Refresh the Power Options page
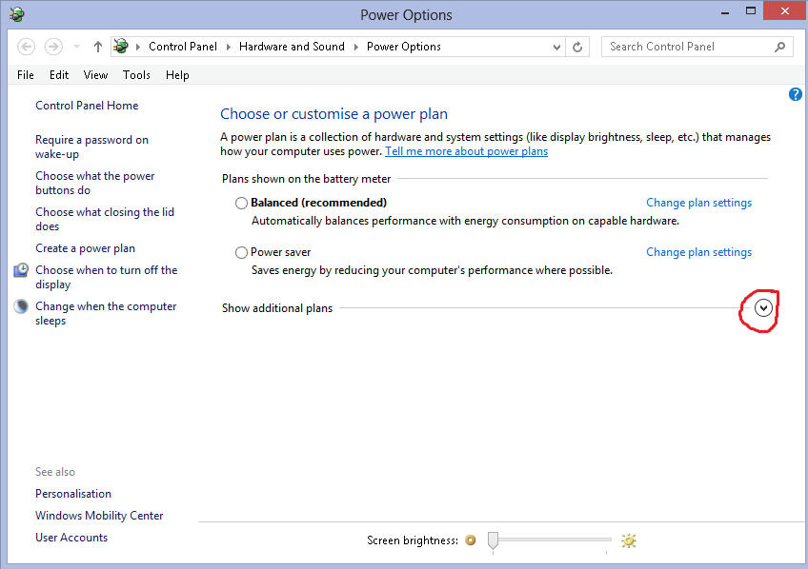Viewport: 808px width, 569px height. [x=577, y=47]
